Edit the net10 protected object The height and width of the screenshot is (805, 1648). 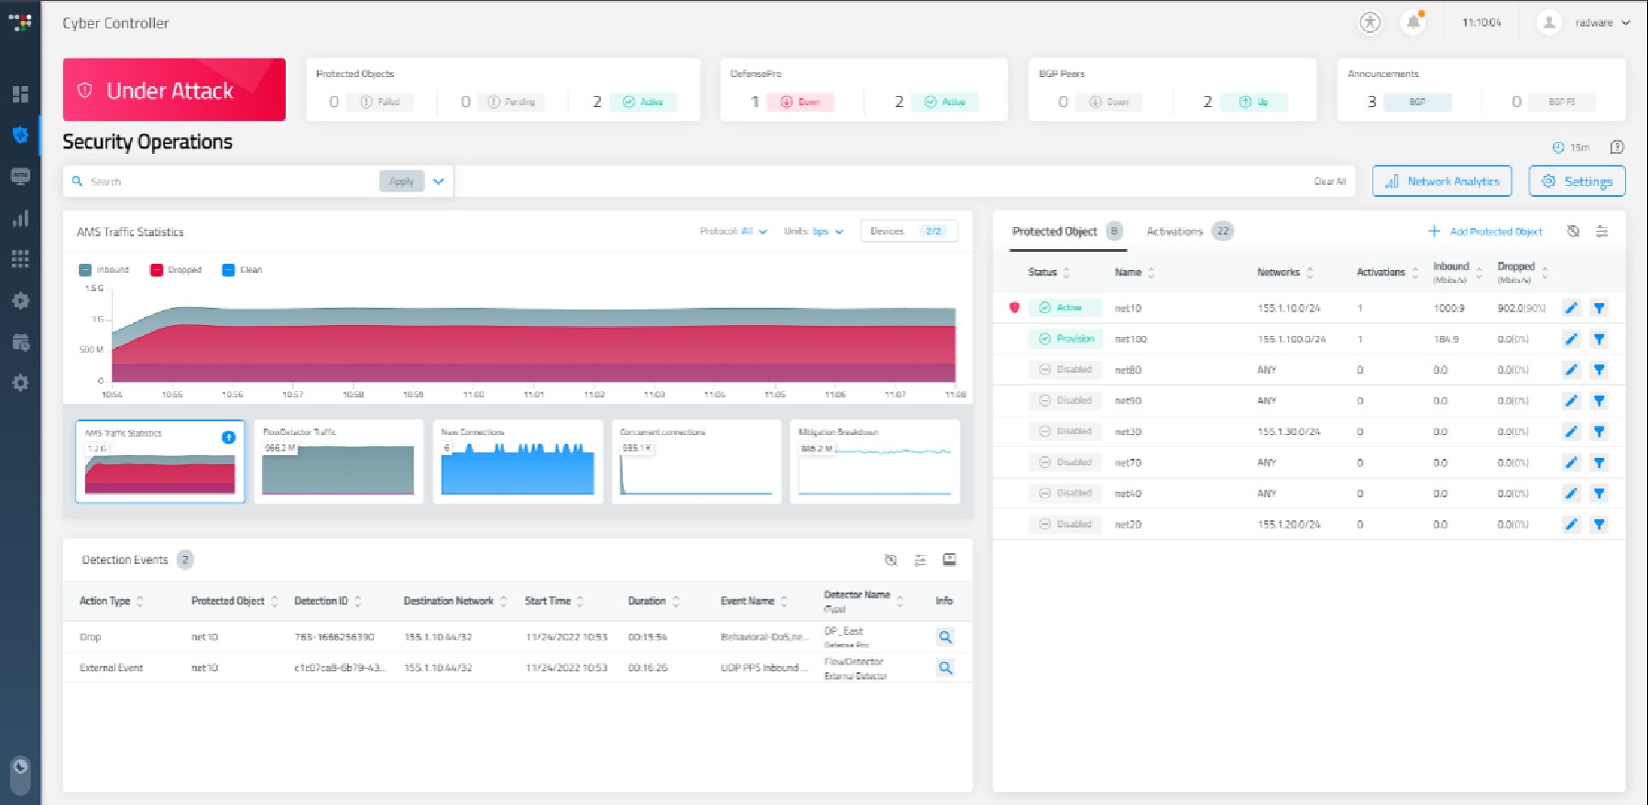(x=1571, y=309)
